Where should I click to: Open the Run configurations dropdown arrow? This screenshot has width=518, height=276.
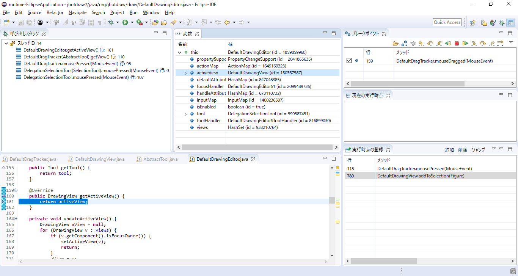click(x=132, y=22)
